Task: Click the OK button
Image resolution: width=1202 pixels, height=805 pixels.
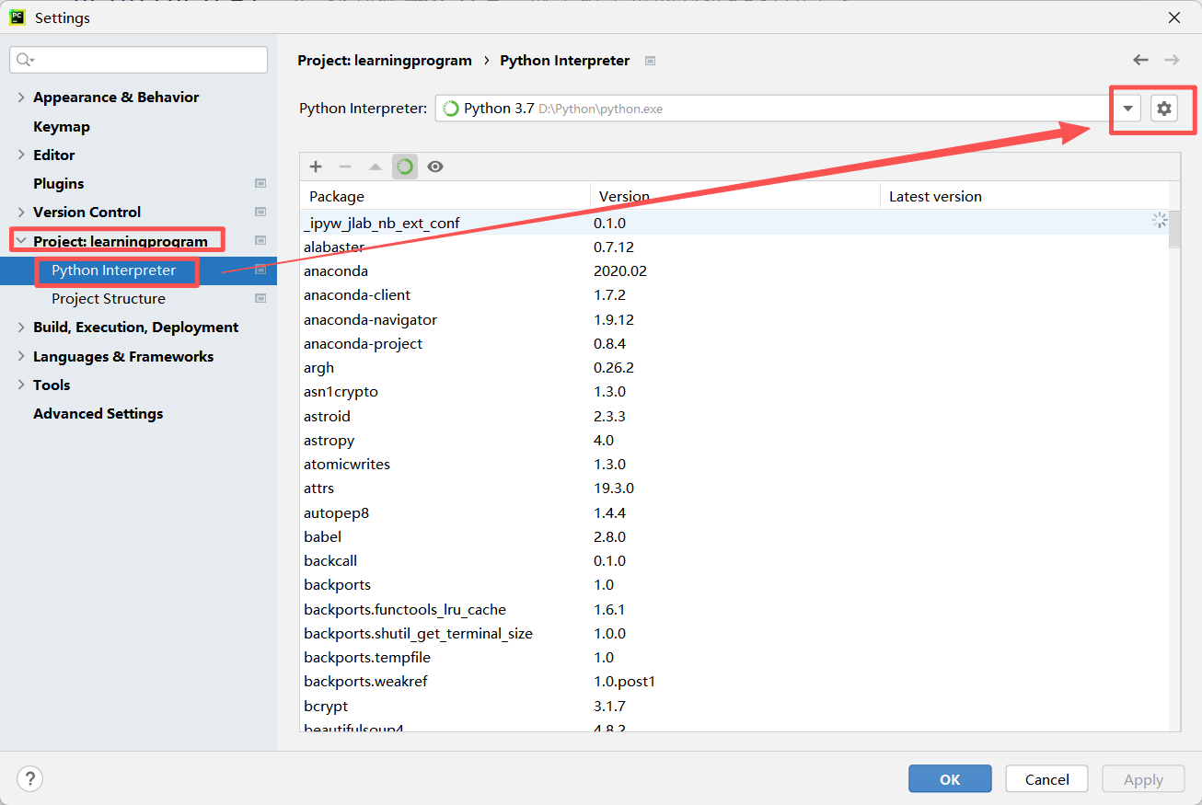Action: 950,779
